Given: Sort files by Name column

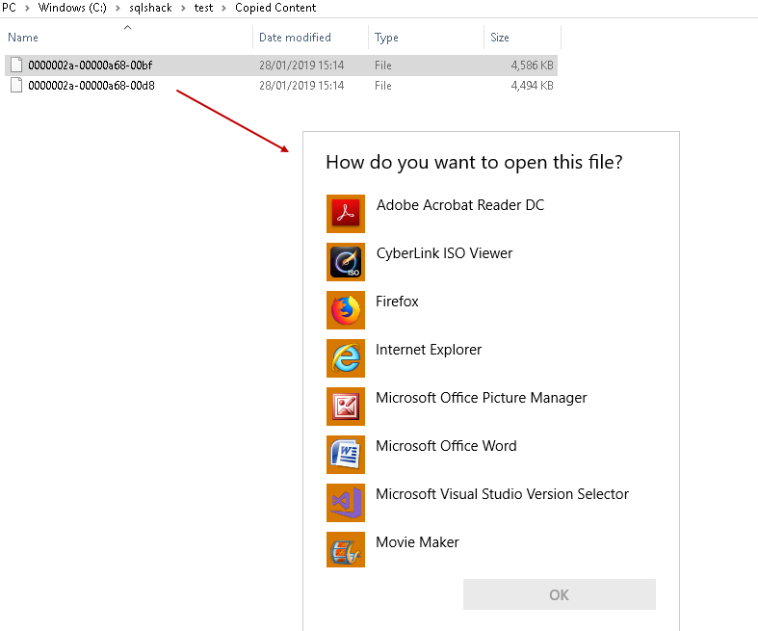Looking at the screenshot, I should tap(23, 38).
